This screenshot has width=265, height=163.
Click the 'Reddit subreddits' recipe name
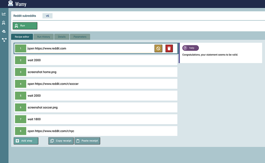coord(25,16)
